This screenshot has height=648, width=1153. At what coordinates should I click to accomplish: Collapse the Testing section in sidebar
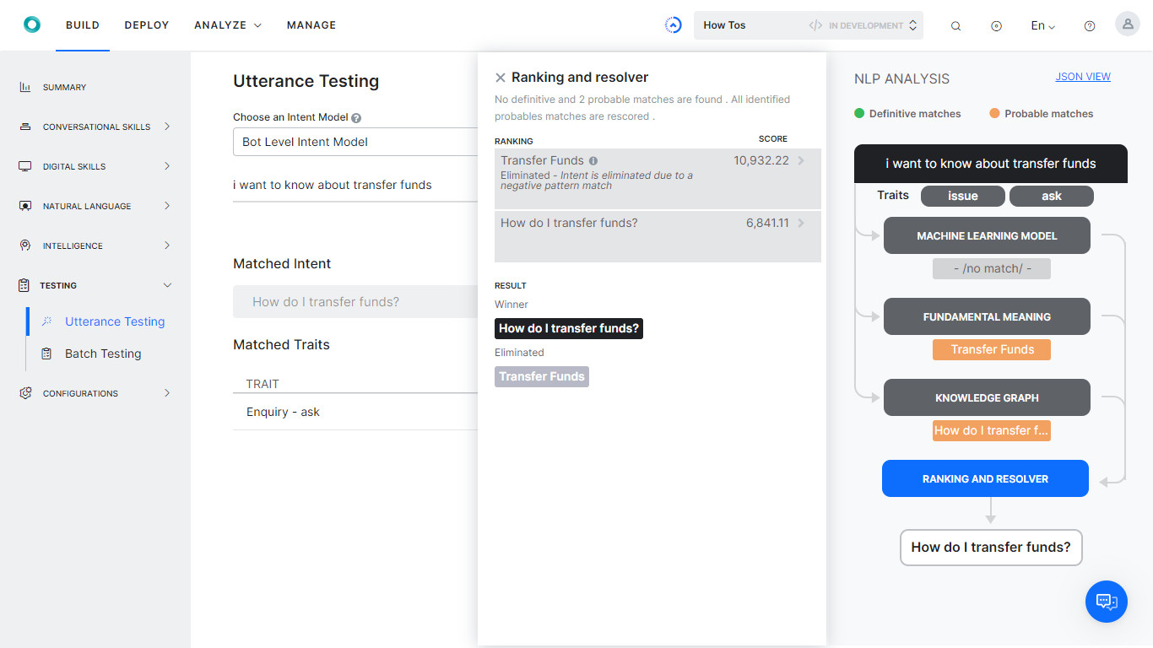pos(168,285)
